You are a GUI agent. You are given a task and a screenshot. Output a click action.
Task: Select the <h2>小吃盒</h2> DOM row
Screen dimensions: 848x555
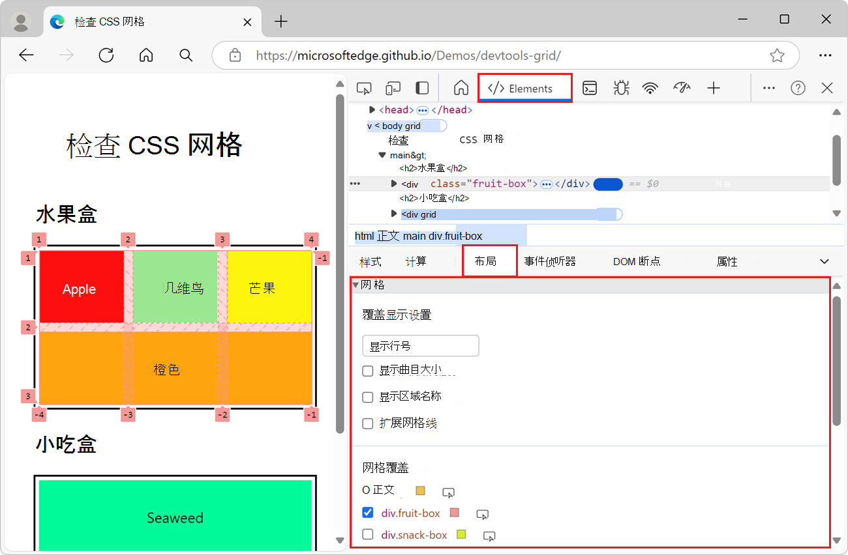coord(434,199)
